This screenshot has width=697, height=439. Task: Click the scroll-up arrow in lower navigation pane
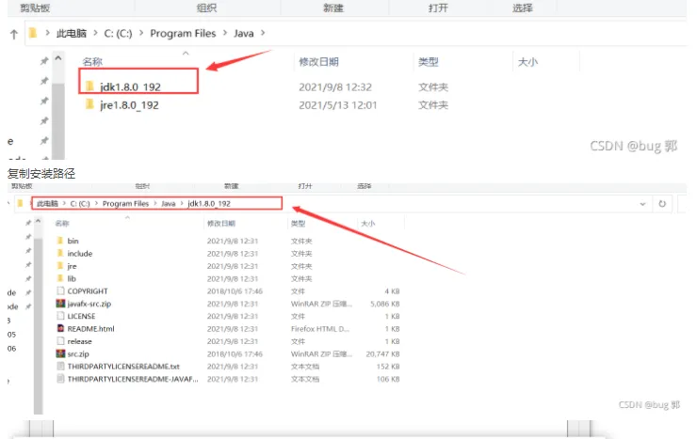click(x=39, y=221)
